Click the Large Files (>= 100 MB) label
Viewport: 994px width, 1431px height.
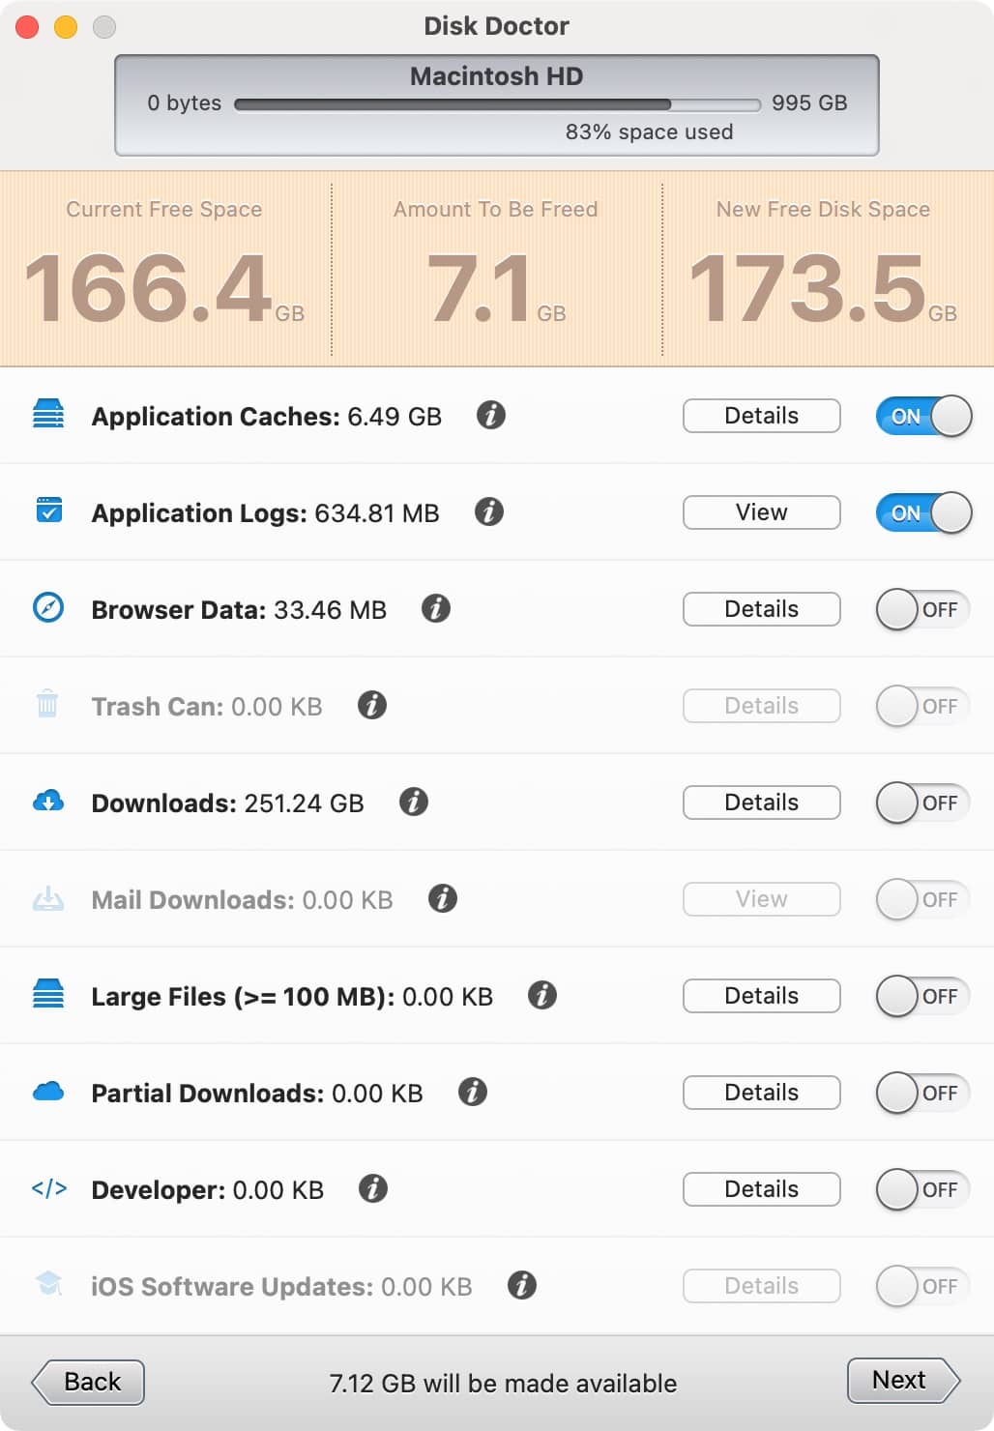pos(292,997)
